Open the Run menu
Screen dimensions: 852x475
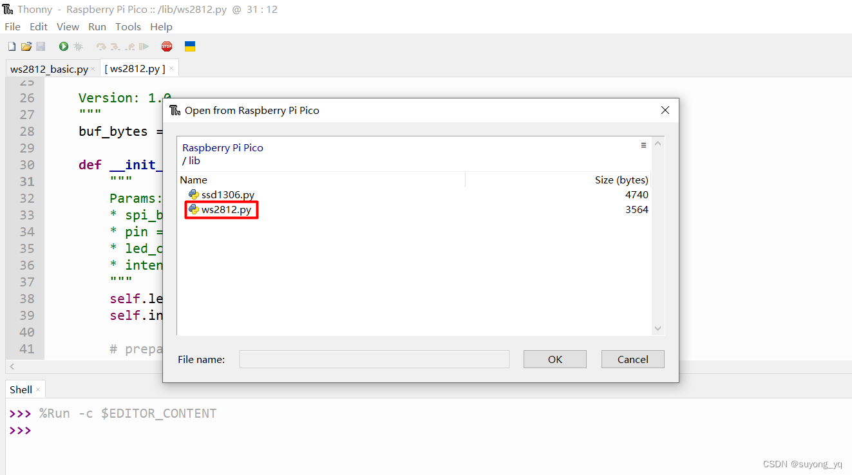[x=97, y=26]
